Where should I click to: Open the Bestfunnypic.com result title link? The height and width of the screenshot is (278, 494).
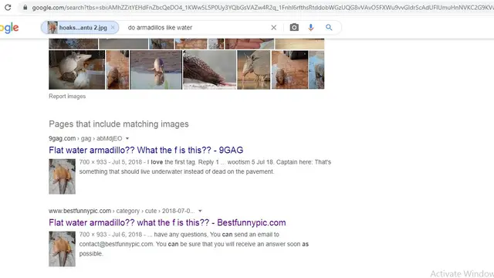pyautogui.click(x=167, y=222)
